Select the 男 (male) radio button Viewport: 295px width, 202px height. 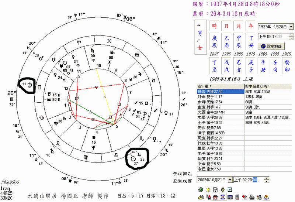point(200,25)
